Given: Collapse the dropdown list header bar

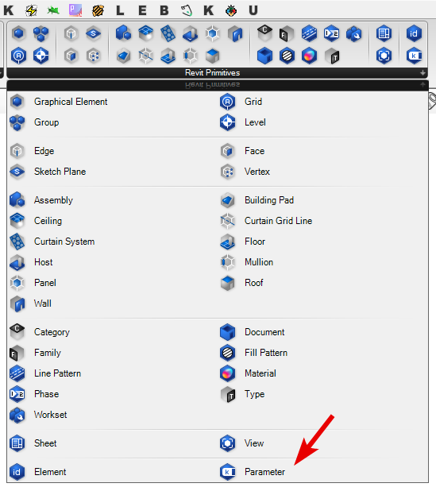Looking at the screenshot, I should pos(218,85).
